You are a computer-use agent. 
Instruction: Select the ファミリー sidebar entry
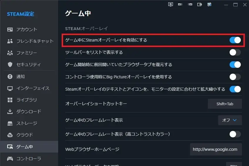tap(29, 53)
